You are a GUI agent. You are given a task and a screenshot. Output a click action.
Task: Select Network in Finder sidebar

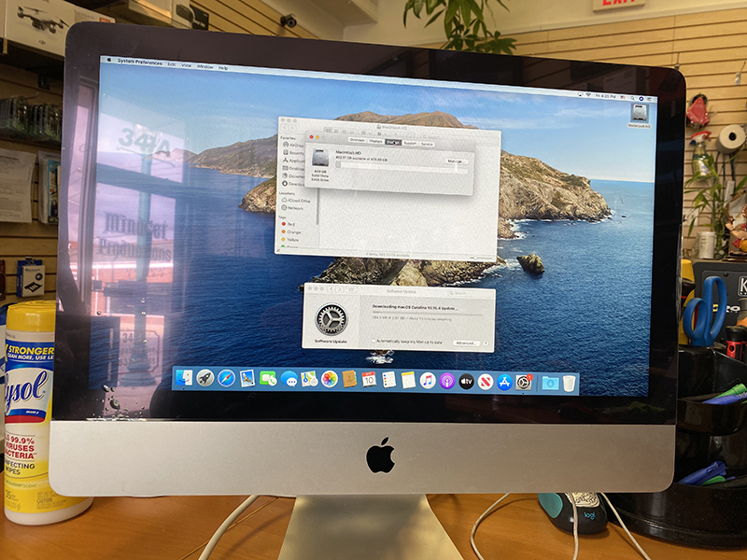click(292, 208)
